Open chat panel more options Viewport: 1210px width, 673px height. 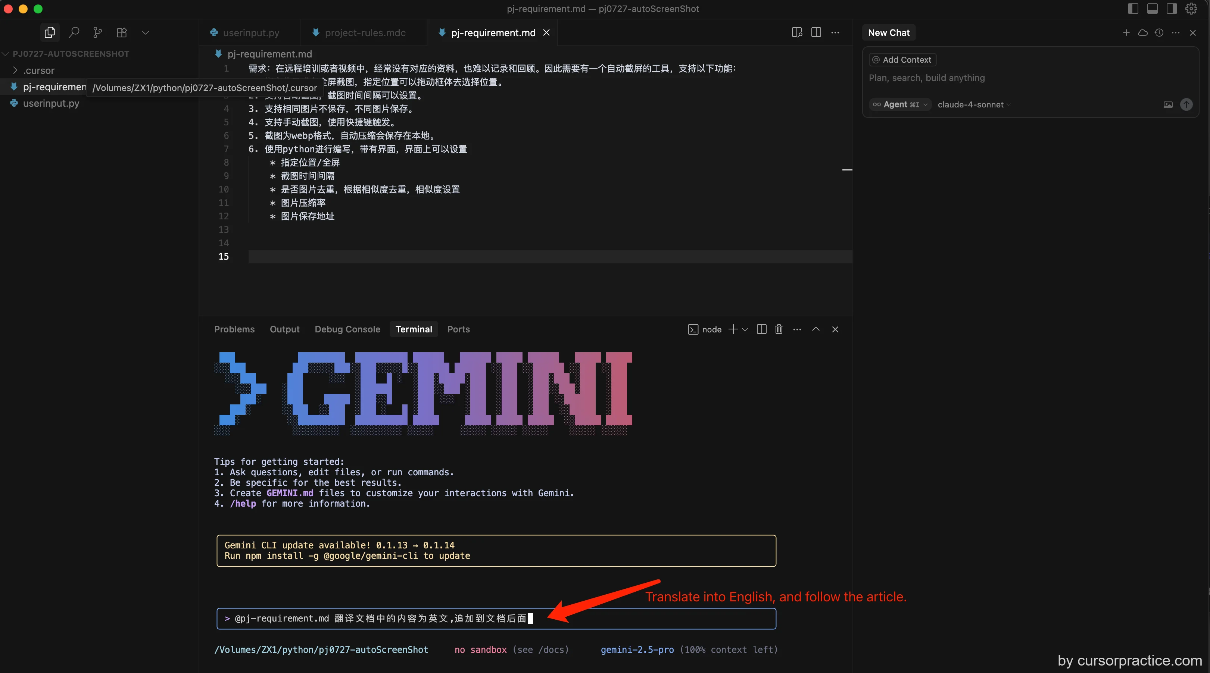click(x=1176, y=32)
